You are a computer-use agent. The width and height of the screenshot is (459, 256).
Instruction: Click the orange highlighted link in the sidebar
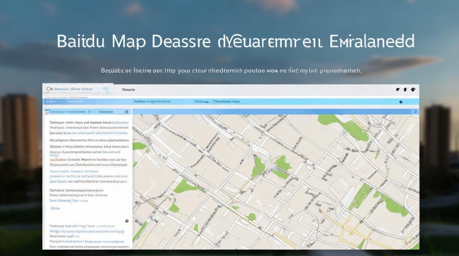[x=58, y=159]
